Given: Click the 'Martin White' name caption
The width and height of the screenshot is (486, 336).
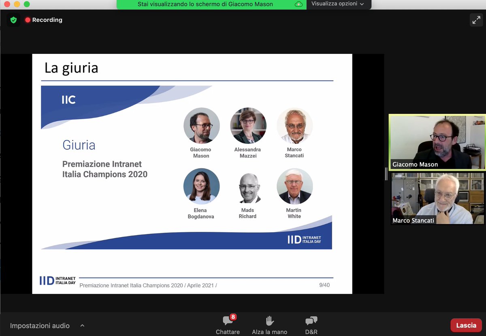Looking at the screenshot, I should (294, 213).
